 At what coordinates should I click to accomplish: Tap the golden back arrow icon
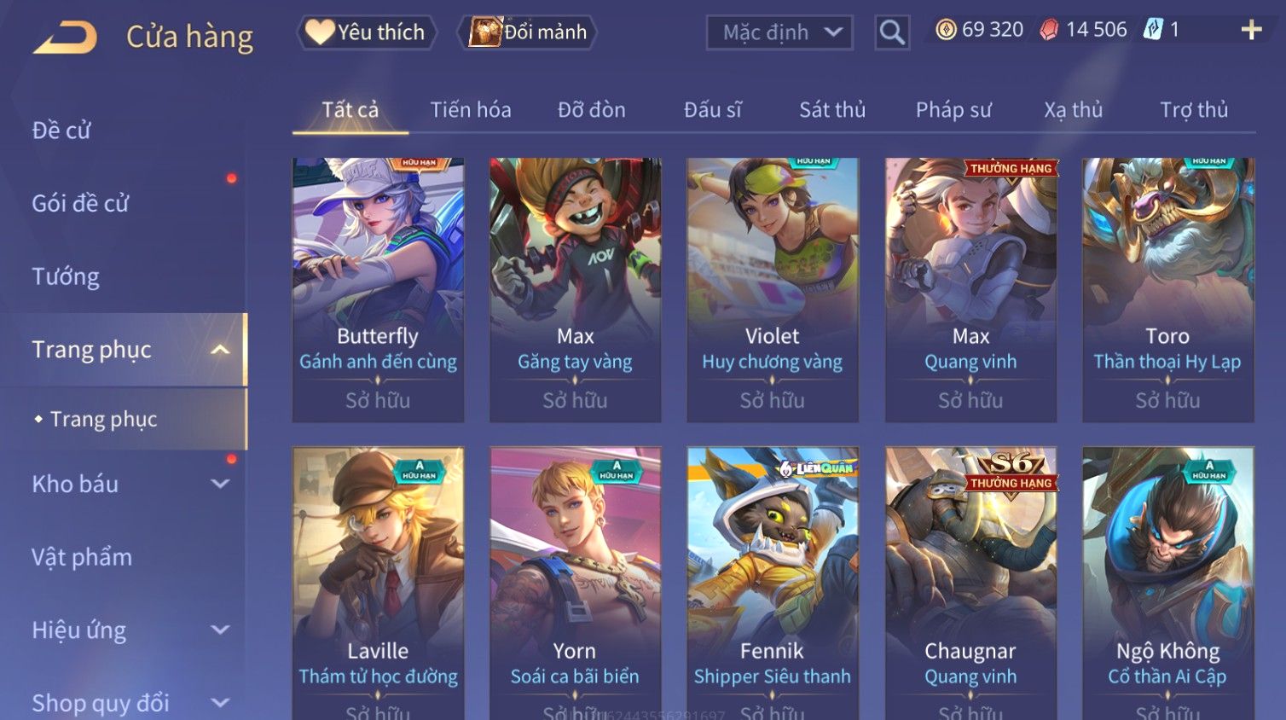click(x=65, y=38)
